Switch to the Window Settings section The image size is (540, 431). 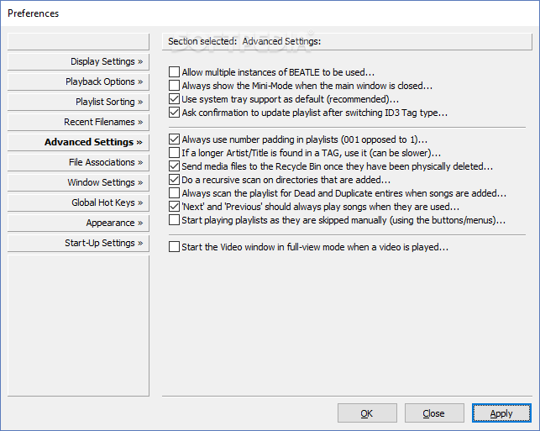tap(78, 182)
